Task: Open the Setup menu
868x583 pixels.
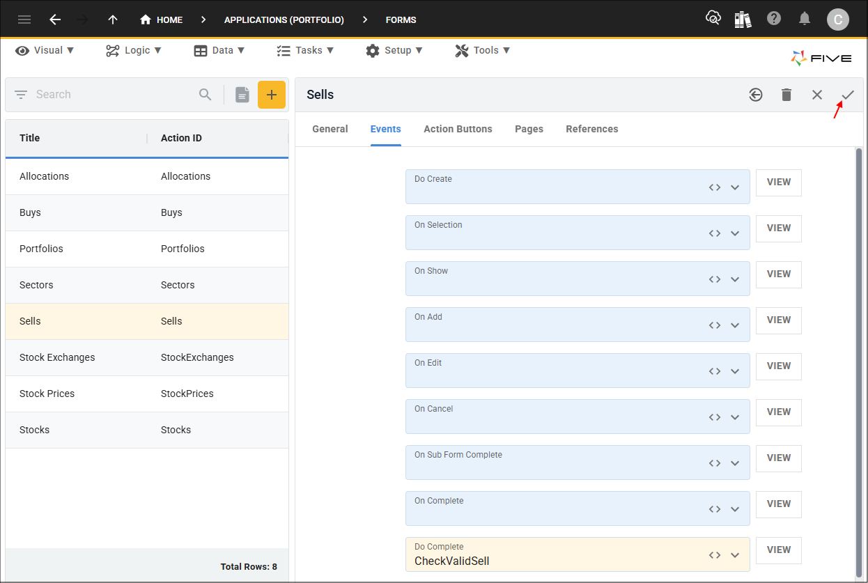Action: [x=394, y=50]
